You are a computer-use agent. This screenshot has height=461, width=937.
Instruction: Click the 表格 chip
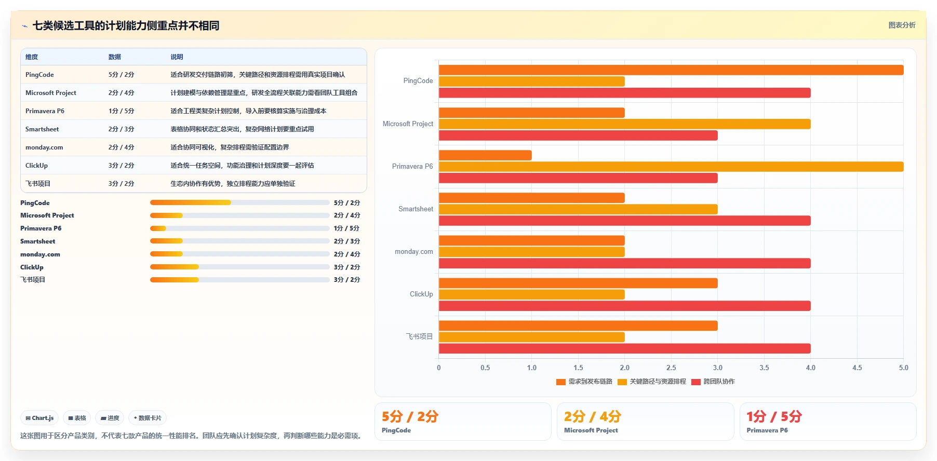click(x=77, y=418)
